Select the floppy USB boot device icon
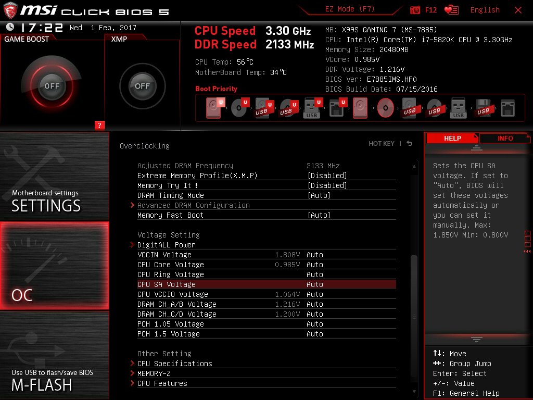Viewport: 533px width, 400px height. point(483,108)
